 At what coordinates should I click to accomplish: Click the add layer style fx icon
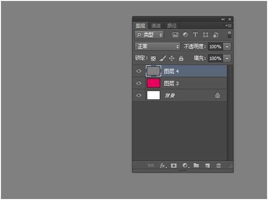click(163, 165)
